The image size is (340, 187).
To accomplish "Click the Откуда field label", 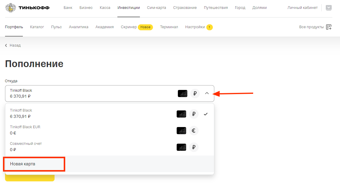I will pos(11,81).
